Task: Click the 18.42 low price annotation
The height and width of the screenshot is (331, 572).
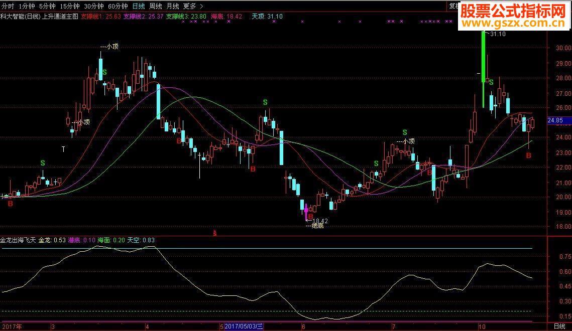Action: pos(320,221)
